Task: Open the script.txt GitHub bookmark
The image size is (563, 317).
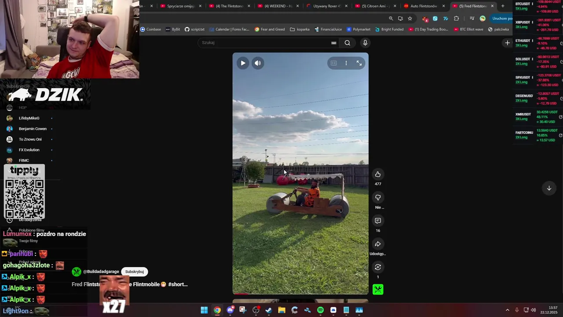Action: [x=194, y=29]
